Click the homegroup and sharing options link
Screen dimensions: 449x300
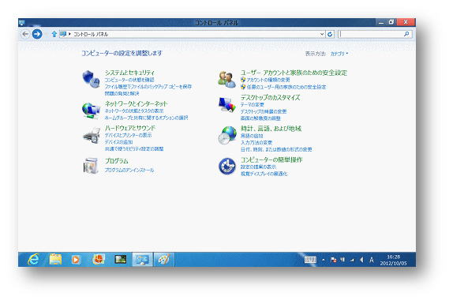(x=146, y=118)
